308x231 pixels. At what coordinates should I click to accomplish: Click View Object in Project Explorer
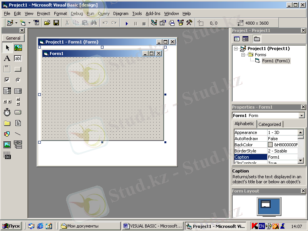click(245, 39)
